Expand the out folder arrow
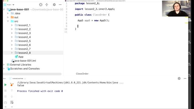The image size is (194, 109). [8, 17]
